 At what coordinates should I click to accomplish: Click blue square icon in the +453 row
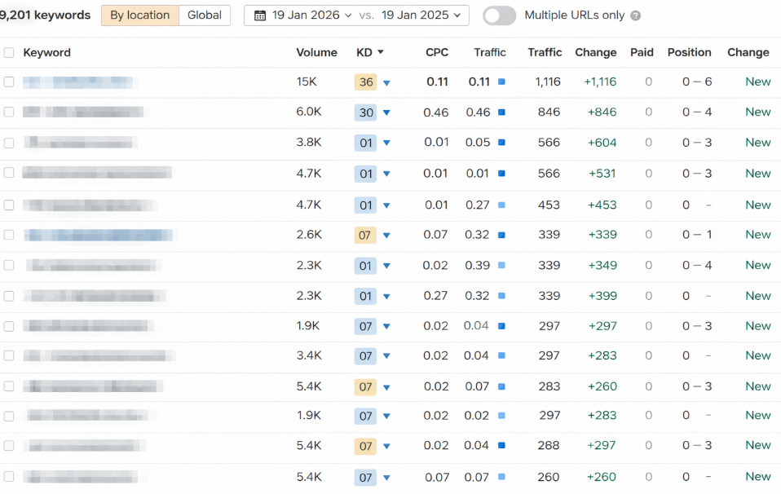[501, 205]
